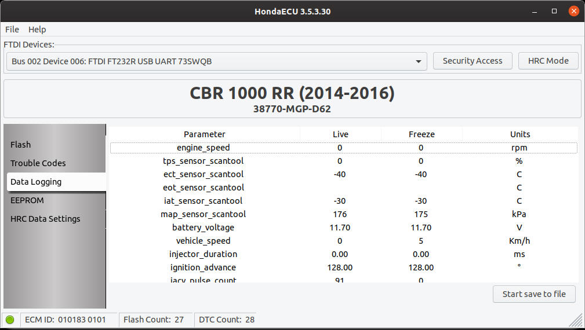
Task: Click the rpm units cell
Action: tap(519, 148)
